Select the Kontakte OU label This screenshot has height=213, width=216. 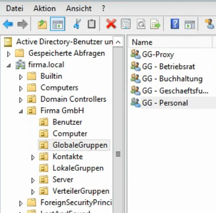68,157
